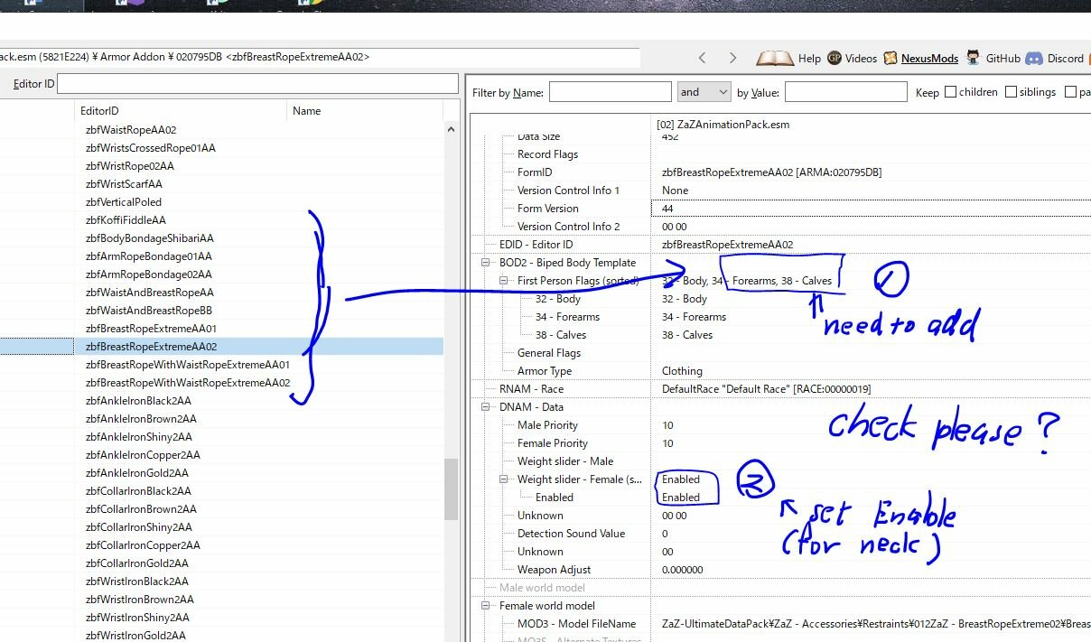Collapse the BOD2 - Biped Body Template node

(488, 263)
